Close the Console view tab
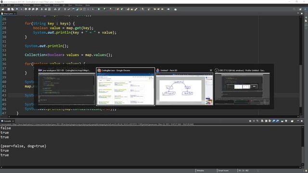Viewport: 308px width, 173px height. (13, 121)
